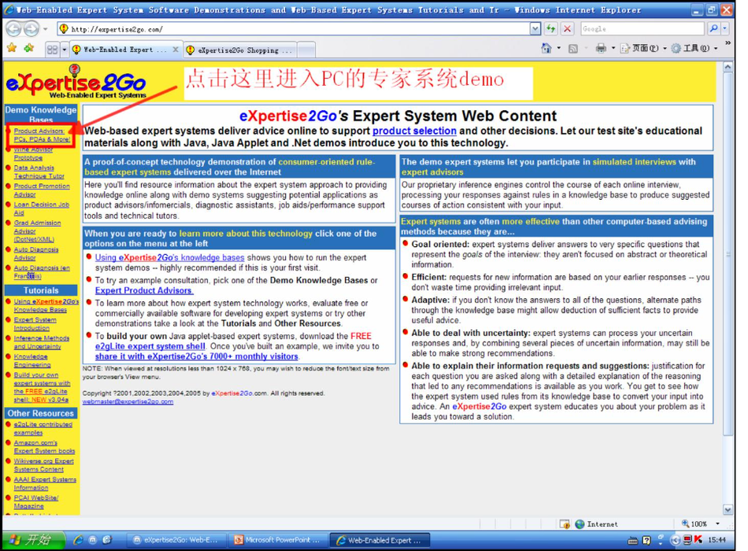Click the red Stop loading icon
Viewport: 748px width, 551px height.
[x=567, y=29]
